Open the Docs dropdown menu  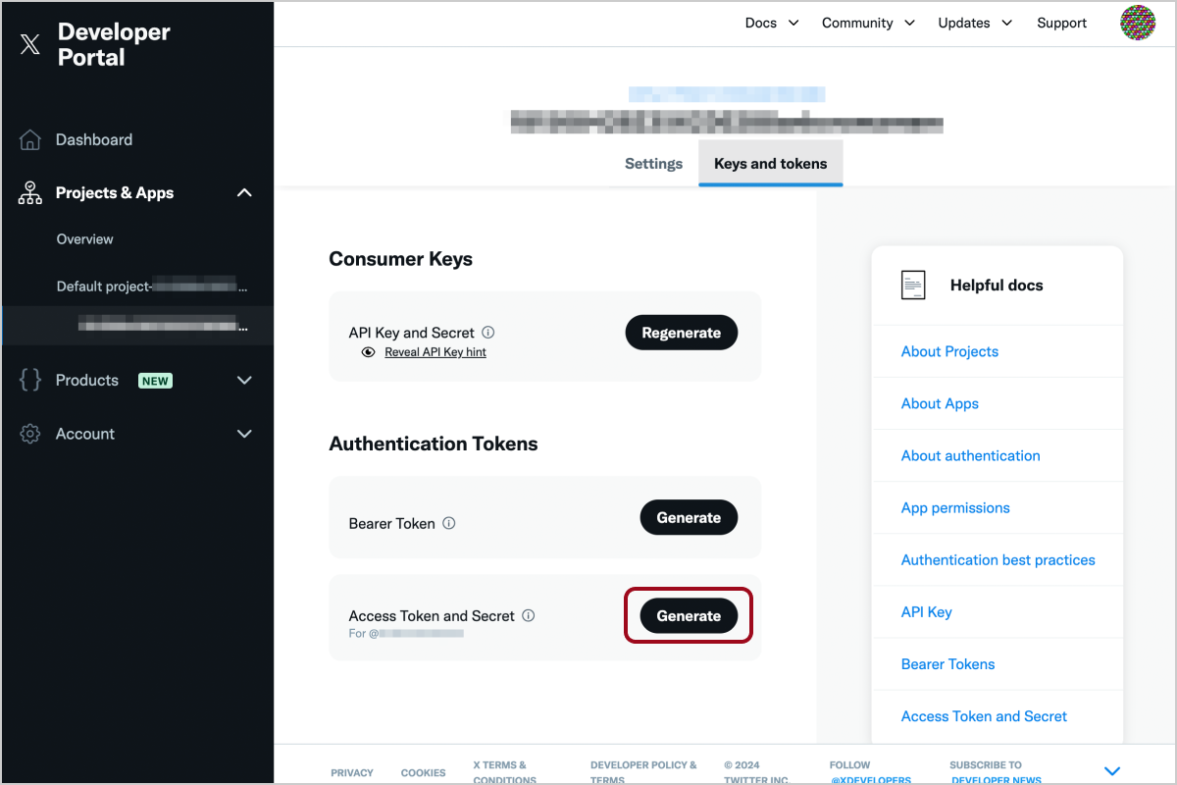coord(772,23)
